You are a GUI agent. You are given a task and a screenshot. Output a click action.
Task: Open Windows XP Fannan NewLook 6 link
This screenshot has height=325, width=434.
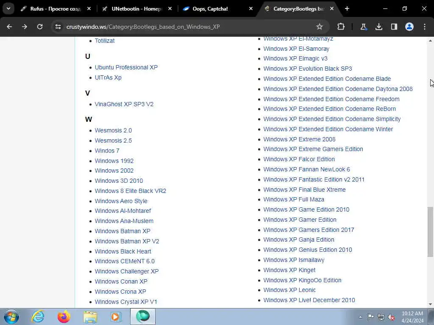[x=307, y=169]
